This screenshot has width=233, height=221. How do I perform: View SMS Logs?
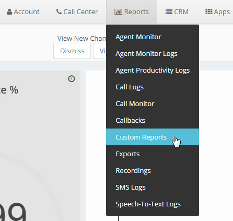[153, 188]
